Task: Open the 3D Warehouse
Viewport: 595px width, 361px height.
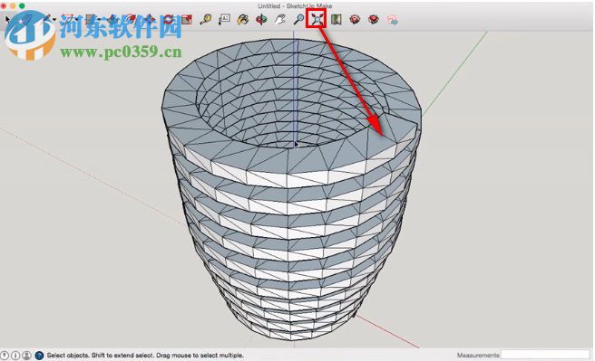Action: [x=337, y=19]
